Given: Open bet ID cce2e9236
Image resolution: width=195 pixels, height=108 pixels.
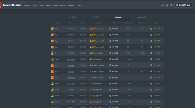Looking at the screenshot, I should point(71,35).
